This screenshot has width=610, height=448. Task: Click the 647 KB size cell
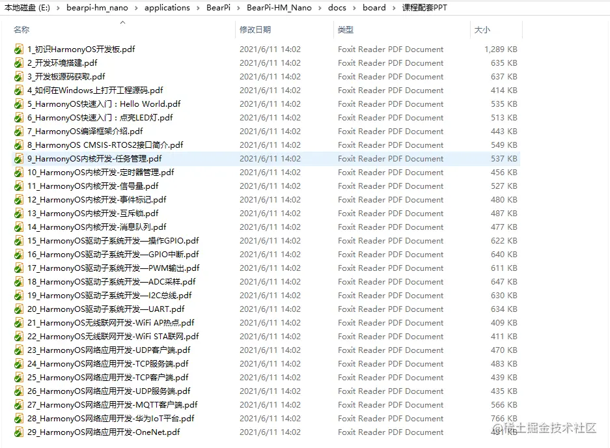tap(504, 282)
